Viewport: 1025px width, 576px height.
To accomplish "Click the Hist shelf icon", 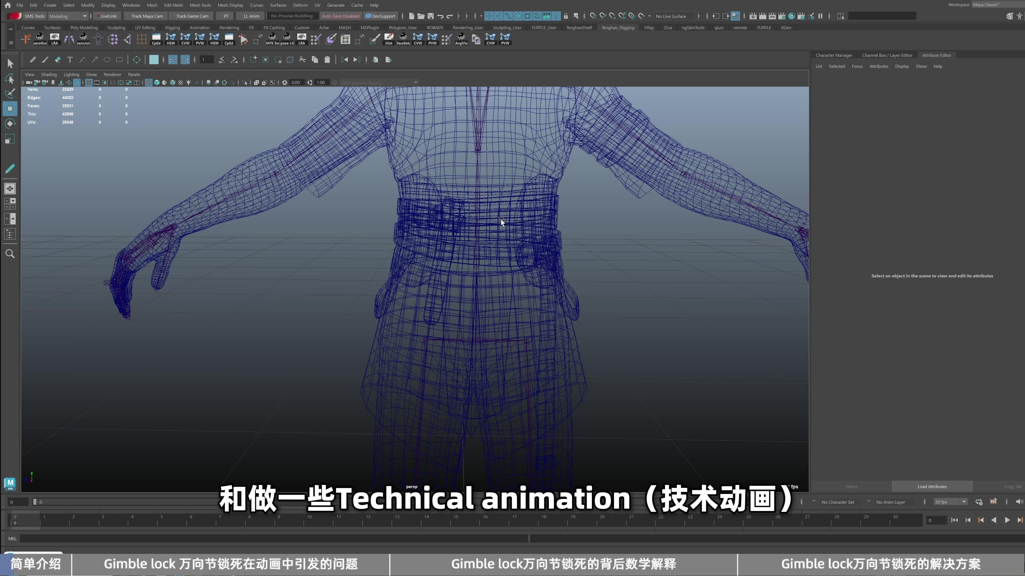I will 389,39.
